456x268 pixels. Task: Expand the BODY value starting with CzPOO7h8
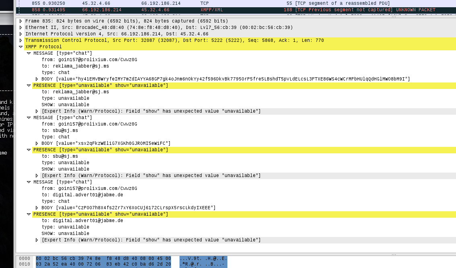37,208
